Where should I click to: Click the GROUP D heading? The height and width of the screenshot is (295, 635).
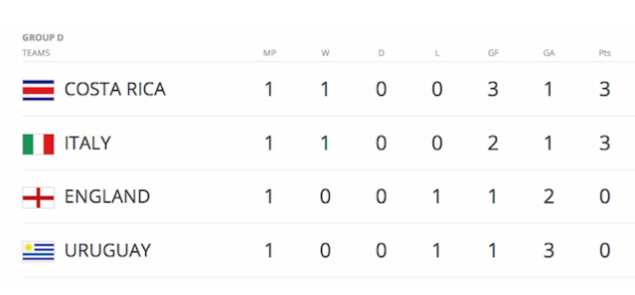(43, 38)
